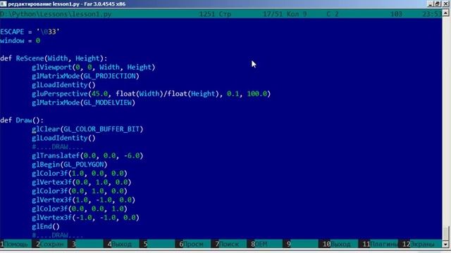Click the glMatrixMode(GL_MODELVIEW) line

(x=83, y=103)
